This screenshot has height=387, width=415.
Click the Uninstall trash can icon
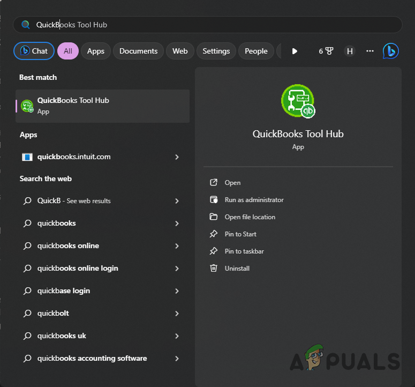(x=214, y=268)
